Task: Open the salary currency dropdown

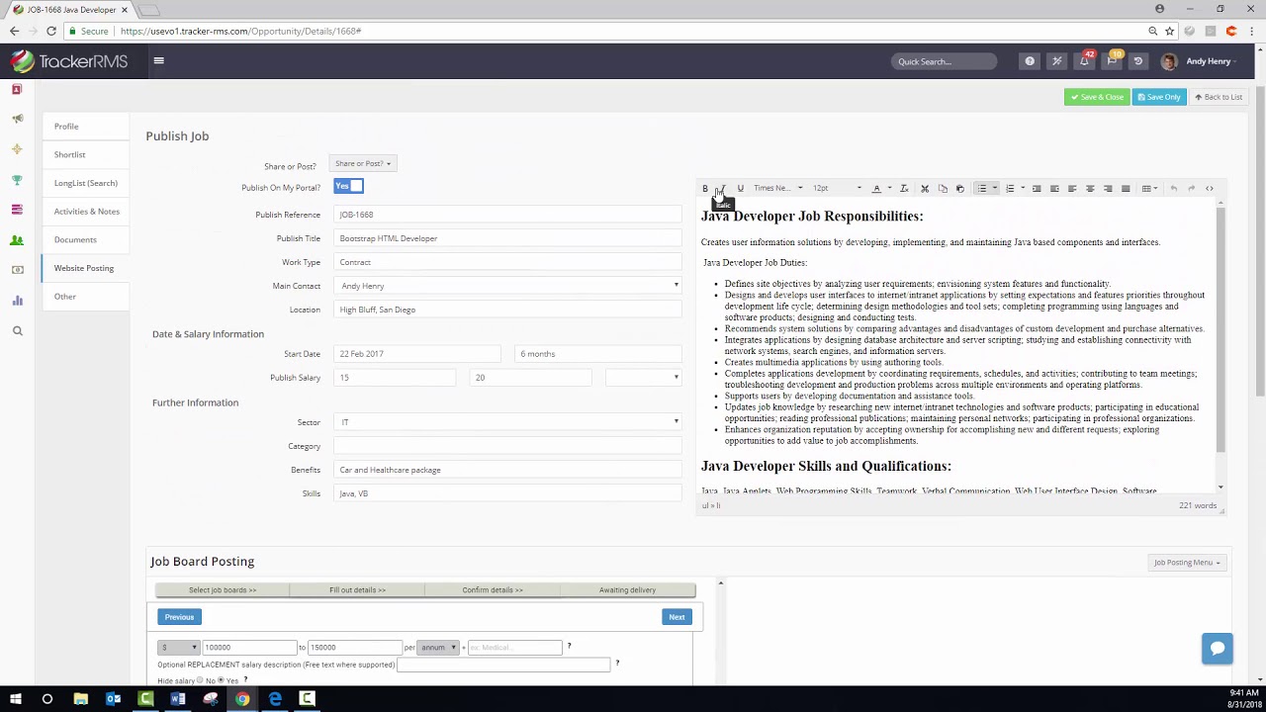Action: coord(179,647)
